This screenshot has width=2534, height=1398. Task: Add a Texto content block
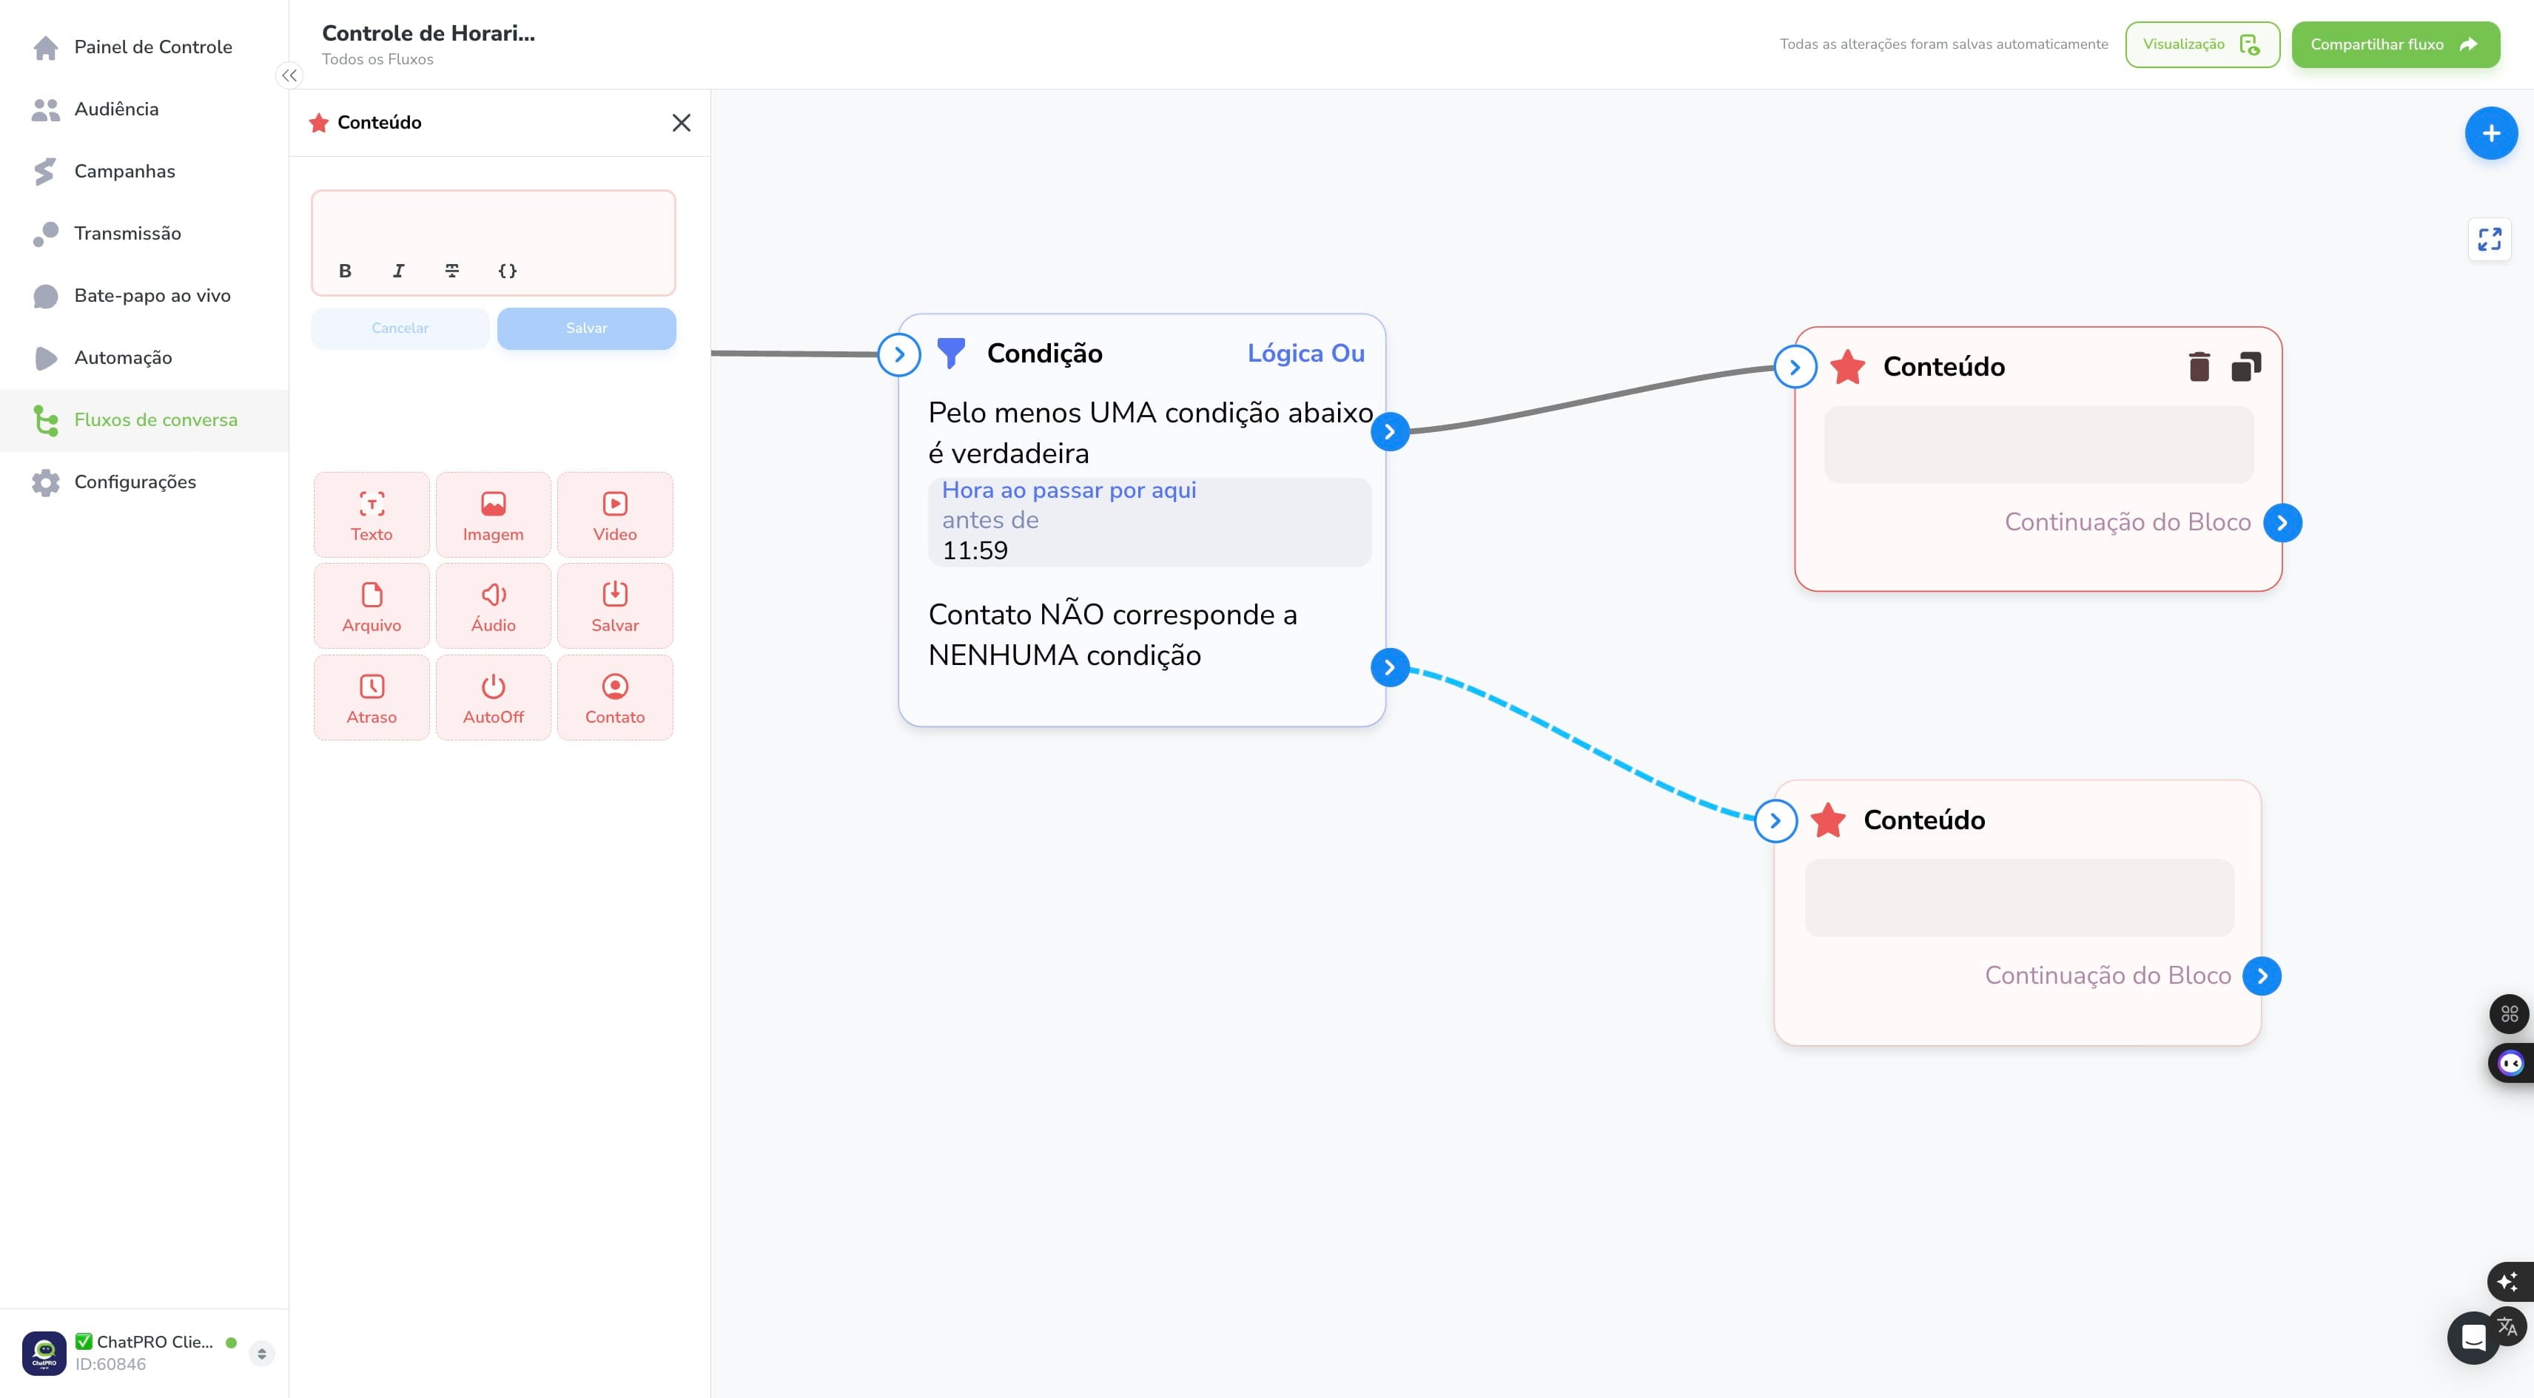pos(371,515)
